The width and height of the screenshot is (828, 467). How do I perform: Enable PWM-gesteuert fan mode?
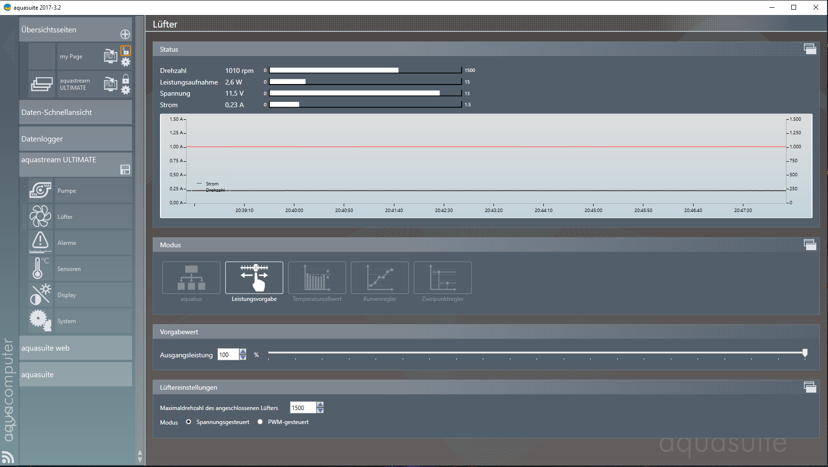(260, 422)
